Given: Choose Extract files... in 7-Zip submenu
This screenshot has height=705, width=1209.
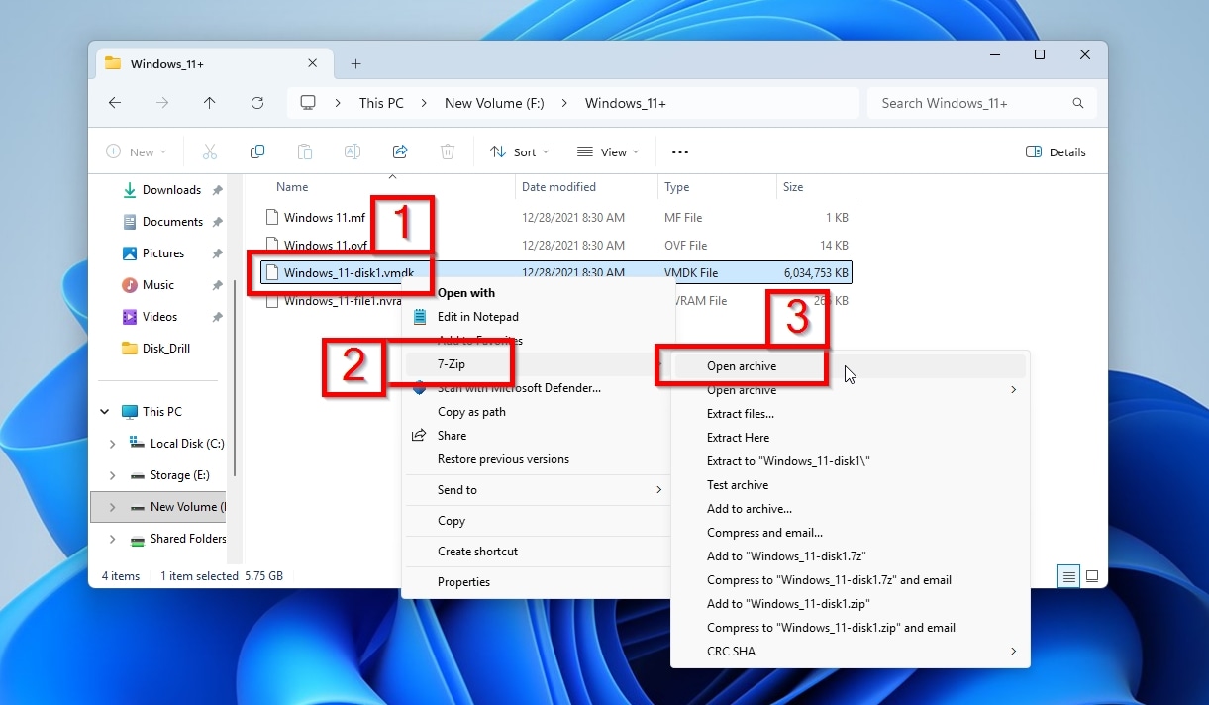Looking at the screenshot, I should click(x=741, y=414).
